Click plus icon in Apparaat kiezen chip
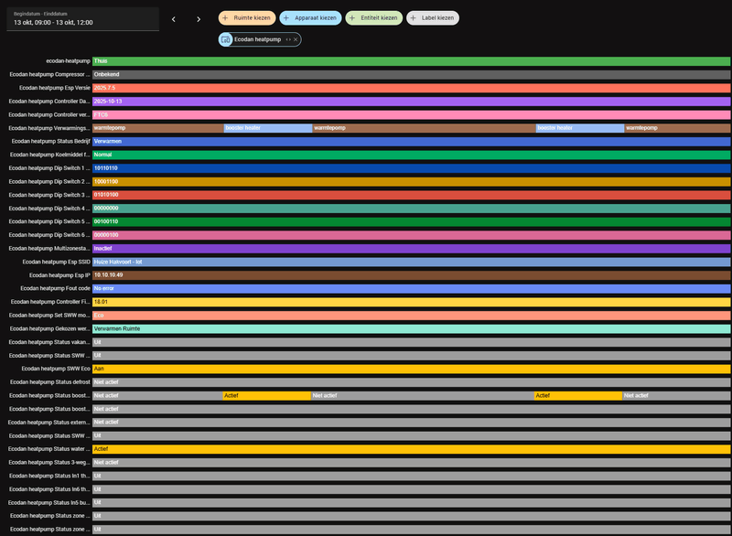 286,17
